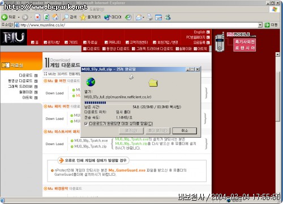Click the greyed 폴더 열기 (Open Folder) button
The height and width of the screenshot is (204, 283).
(158, 131)
